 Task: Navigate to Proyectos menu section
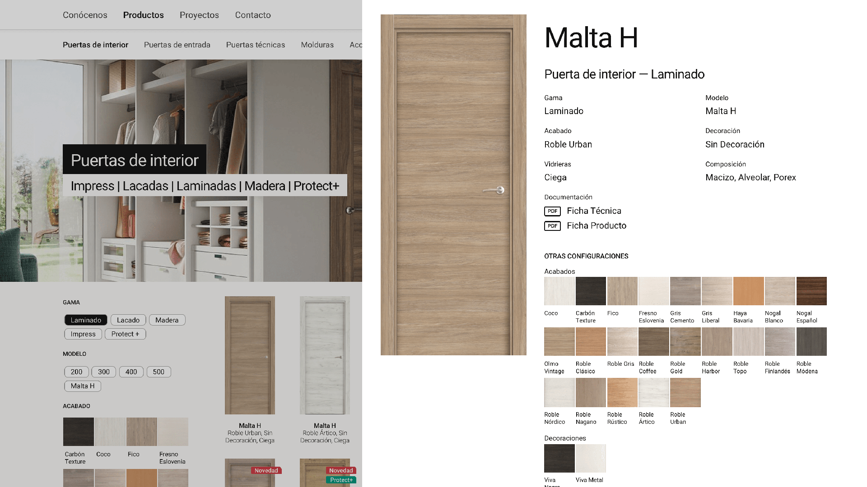tap(199, 14)
